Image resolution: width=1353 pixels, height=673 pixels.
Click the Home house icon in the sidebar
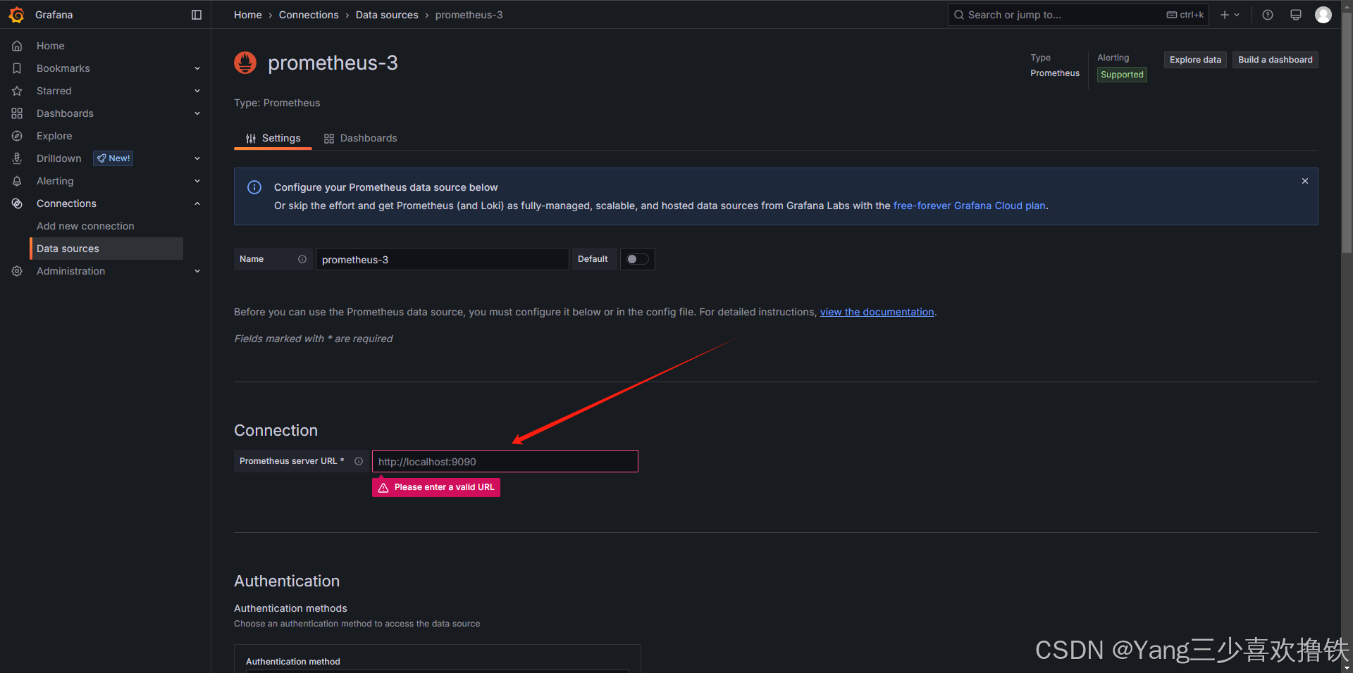pos(17,46)
